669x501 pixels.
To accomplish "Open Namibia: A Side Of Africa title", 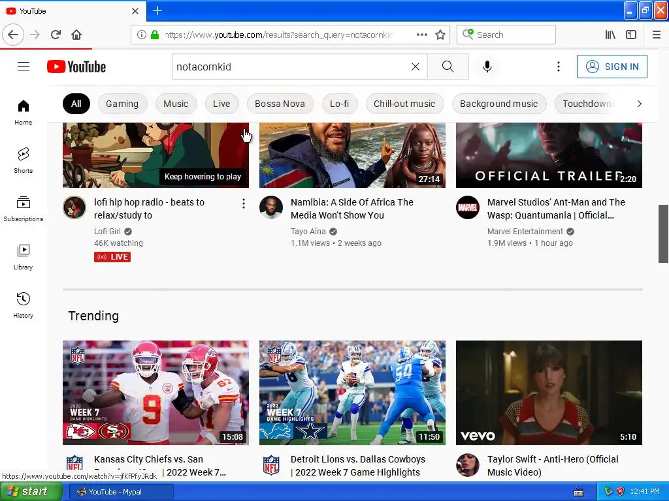I will coord(352,209).
